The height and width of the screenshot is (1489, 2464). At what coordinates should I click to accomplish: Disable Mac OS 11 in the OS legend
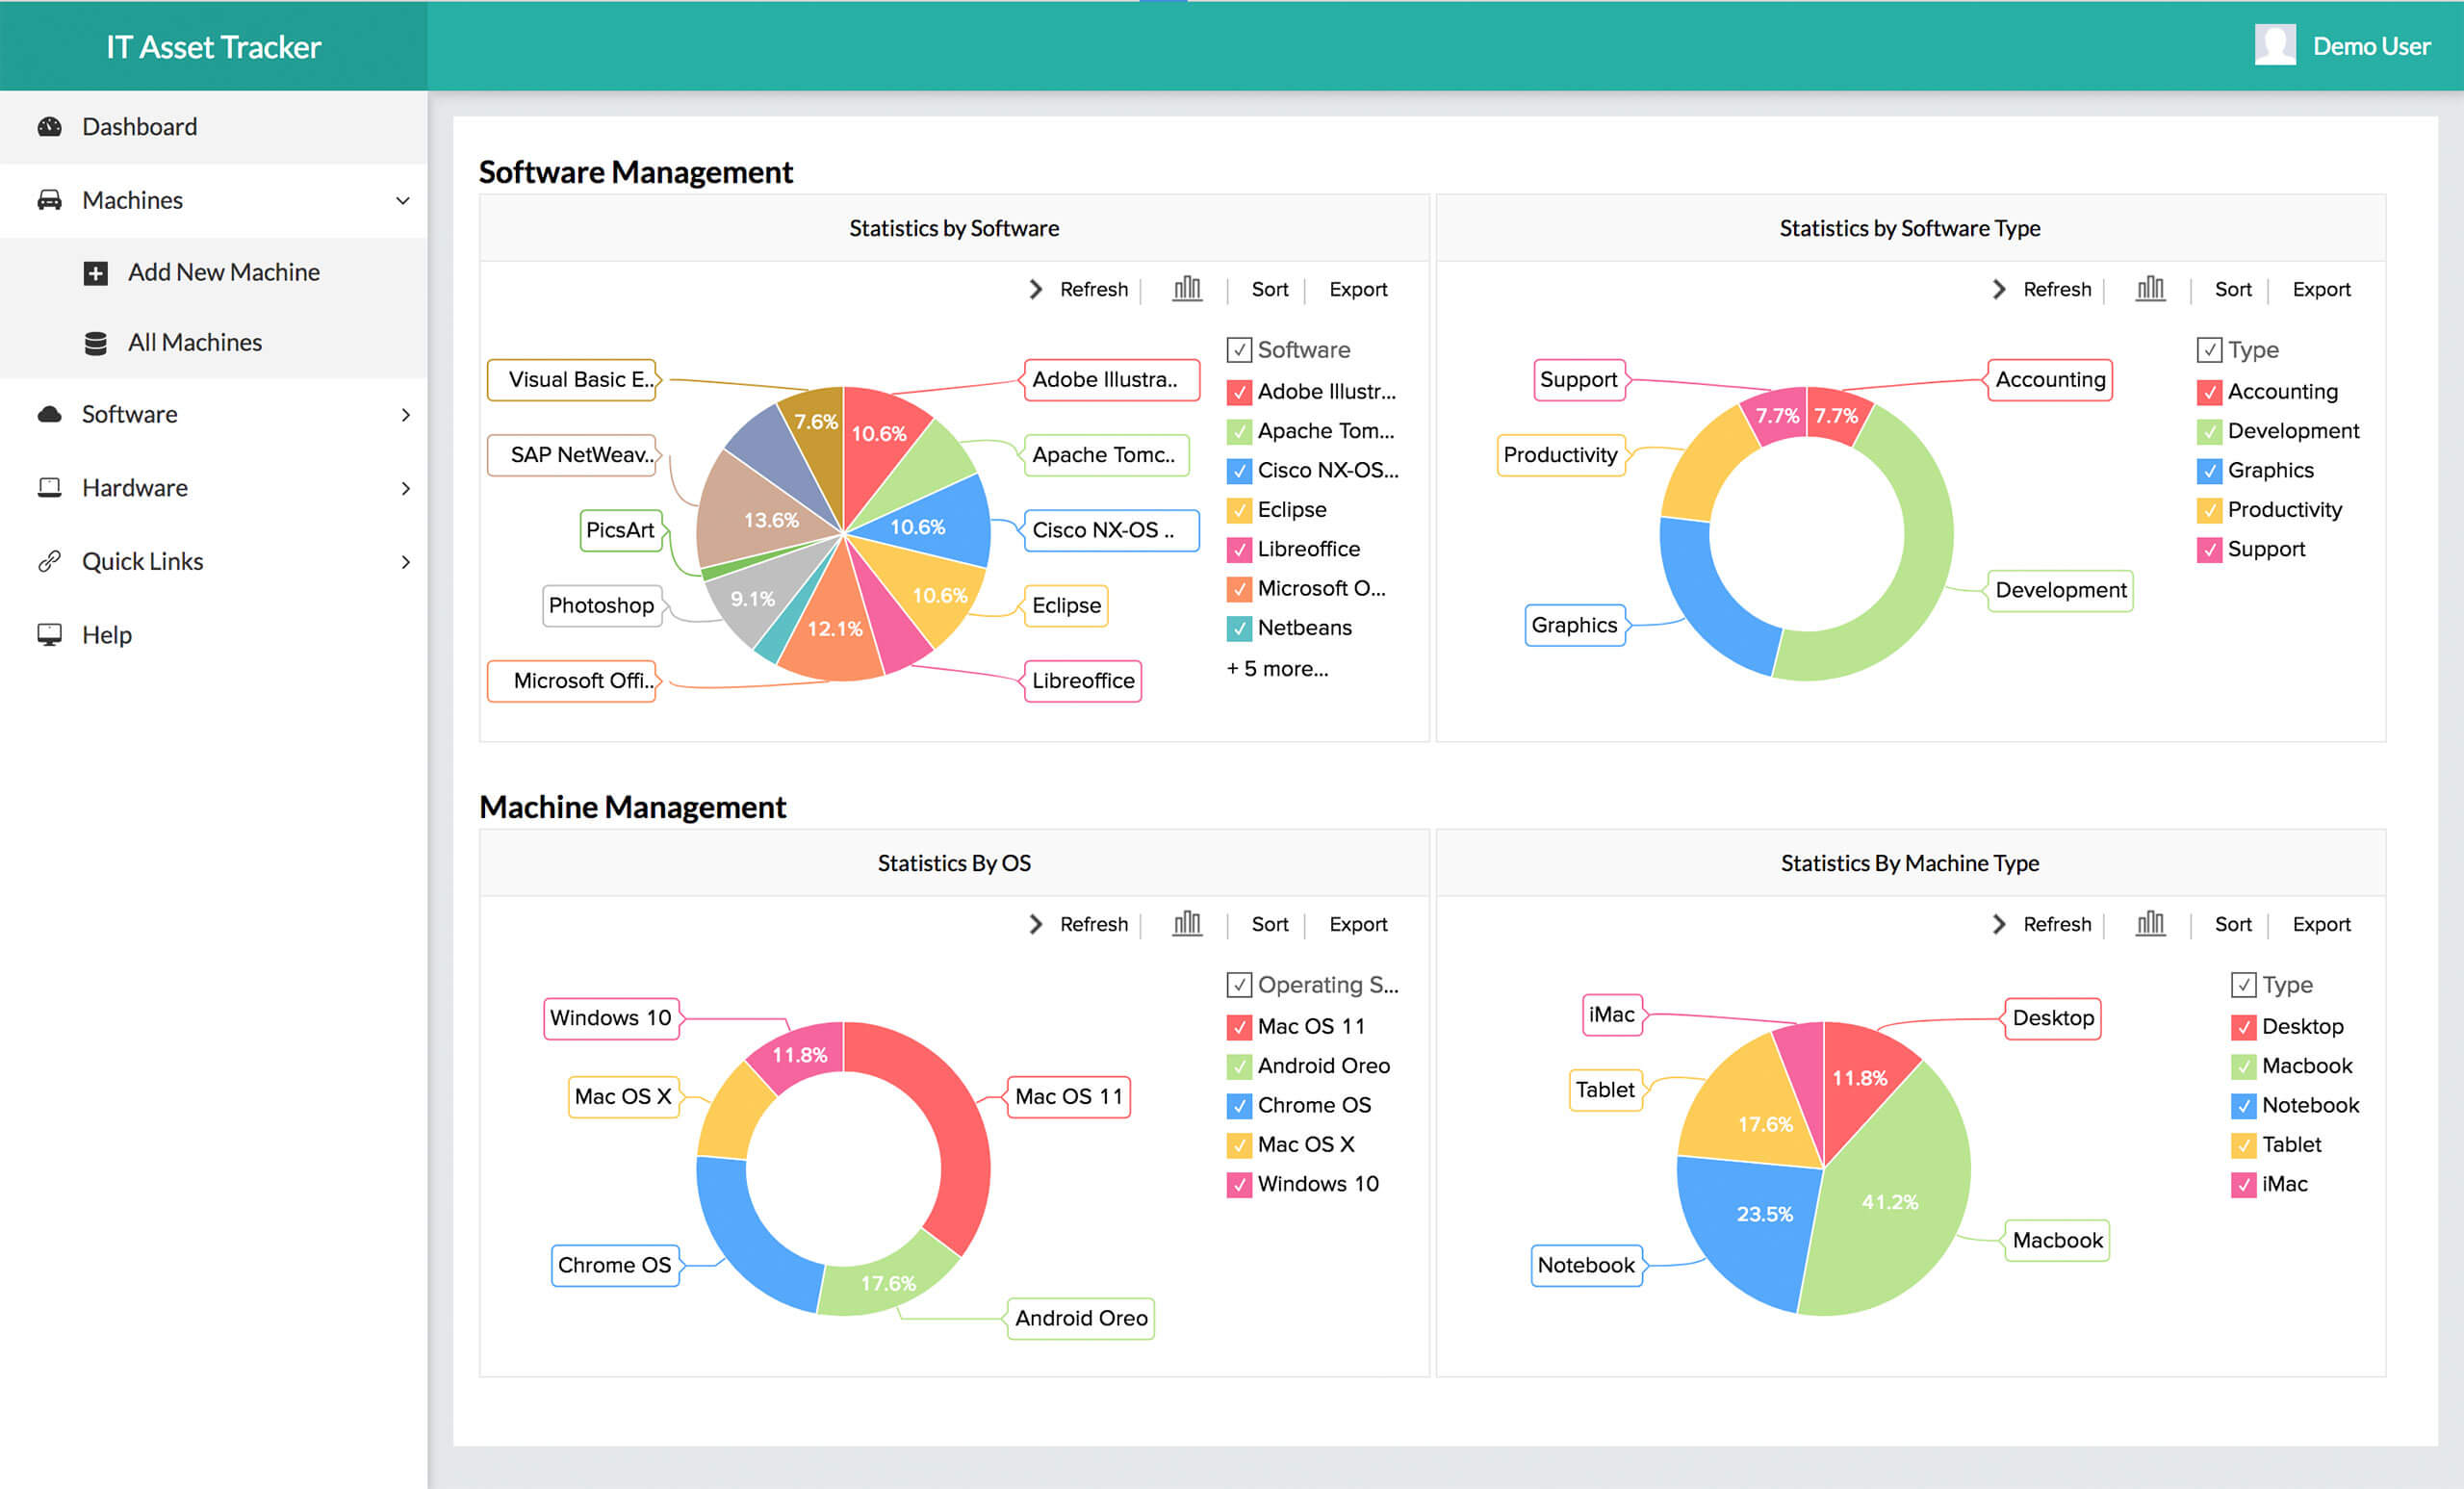tap(1239, 1026)
